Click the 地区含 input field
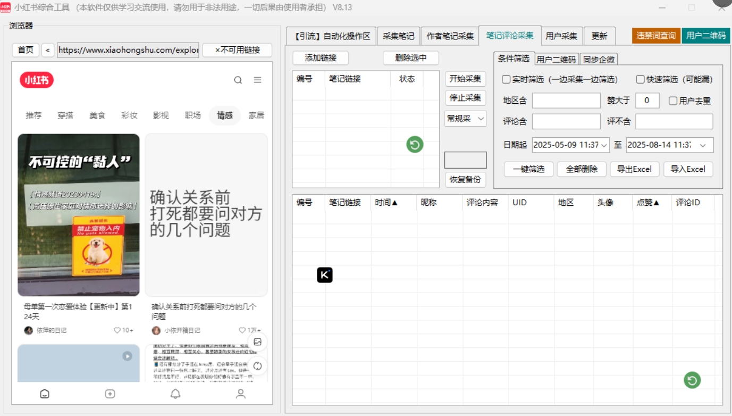 [566, 101]
